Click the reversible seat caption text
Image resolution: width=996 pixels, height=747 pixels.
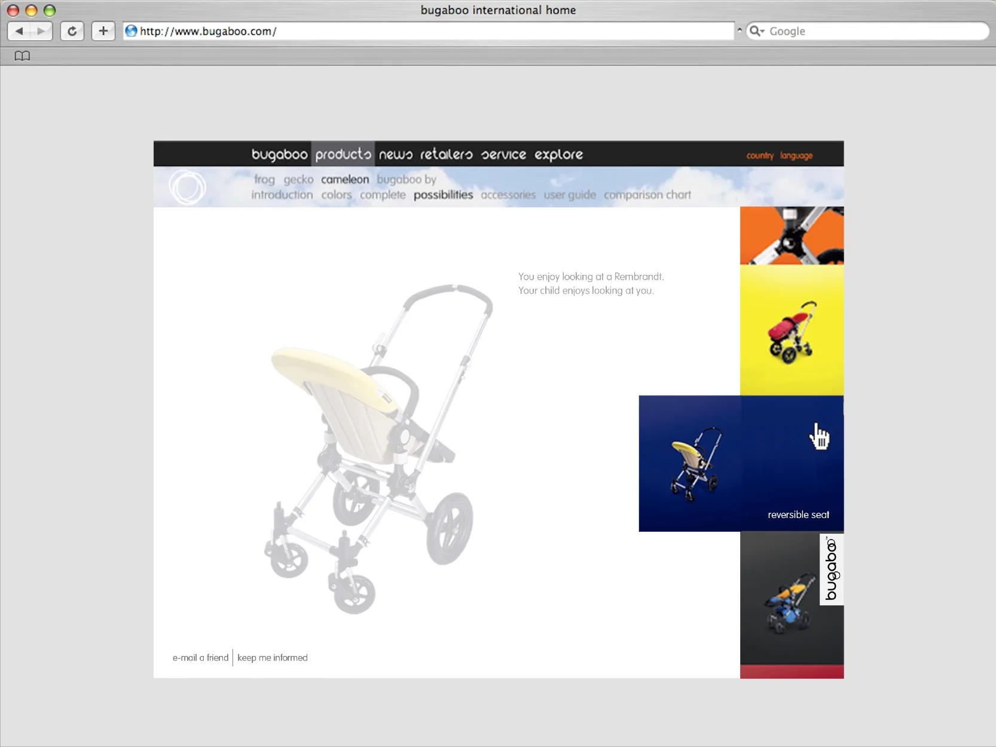click(x=798, y=515)
